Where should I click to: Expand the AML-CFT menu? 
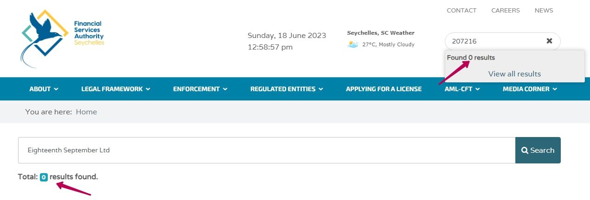(x=462, y=89)
